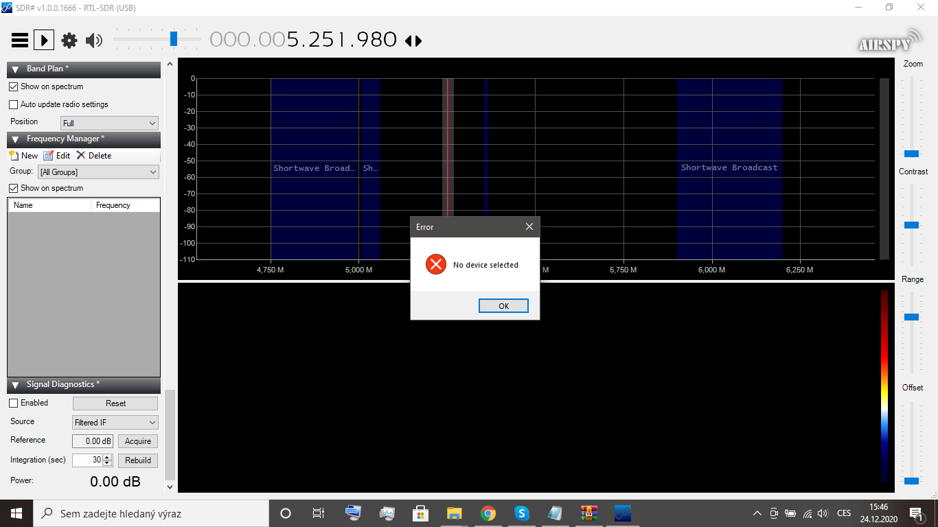Click the Acquire button
Screen dimensions: 938x527
tap(138, 441)
